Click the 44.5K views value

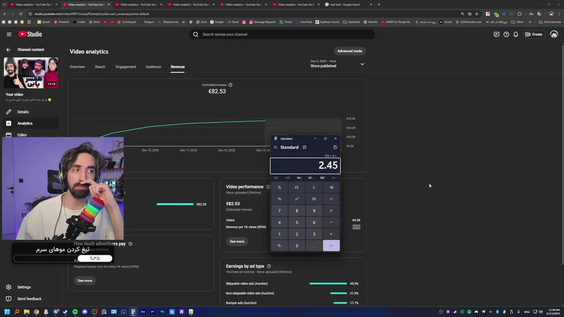click(x=356, y=220)
